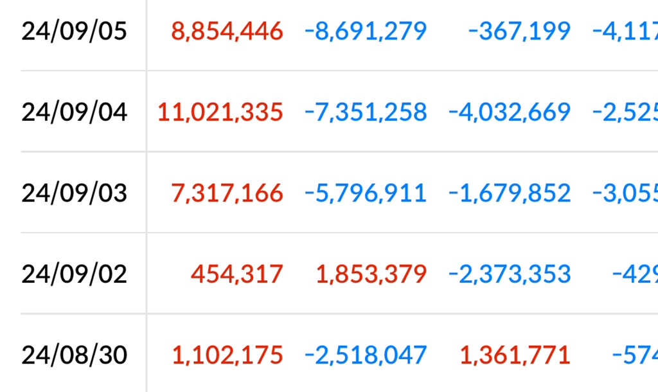Click the 24/09/05 date cell

coord(75,31)
